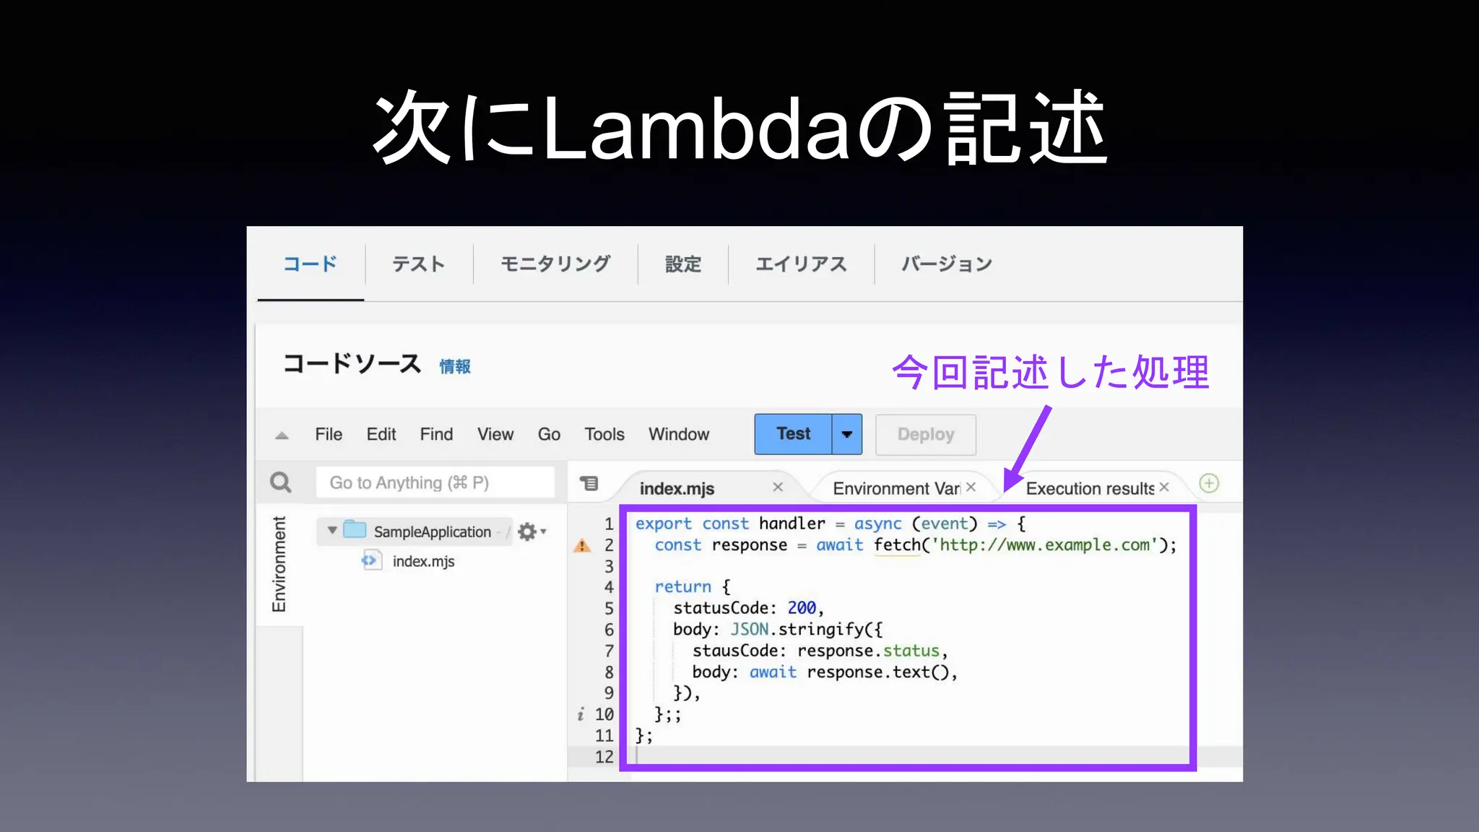This screenshot has width=1479, height=832.
Task: Click the info icon on line 10
Action: point(581,715)
